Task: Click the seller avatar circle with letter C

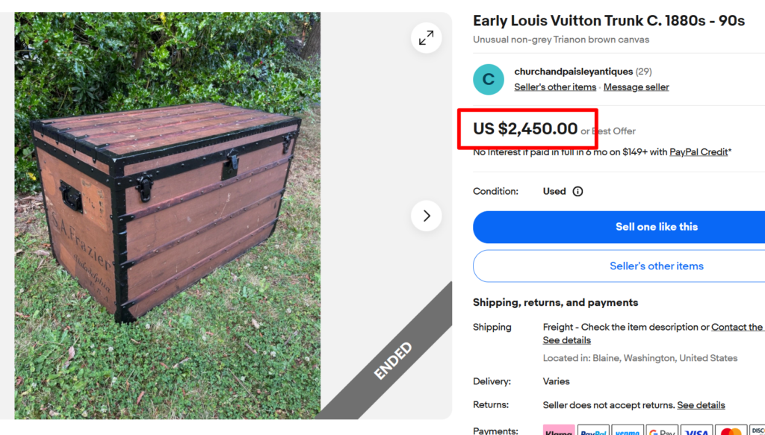Action: pyautogui.click(x=488, y=78)
